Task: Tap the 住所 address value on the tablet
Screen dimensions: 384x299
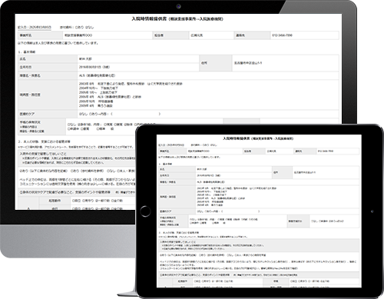Action: tap(326, 172)
